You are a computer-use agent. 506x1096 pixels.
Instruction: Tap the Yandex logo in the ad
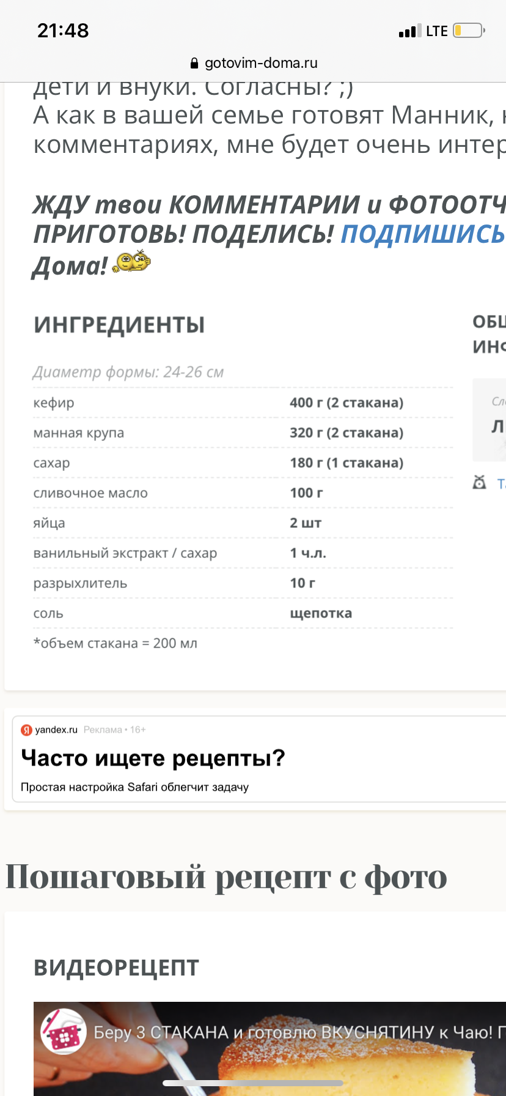pyautogui.click(x=26, y=730)
